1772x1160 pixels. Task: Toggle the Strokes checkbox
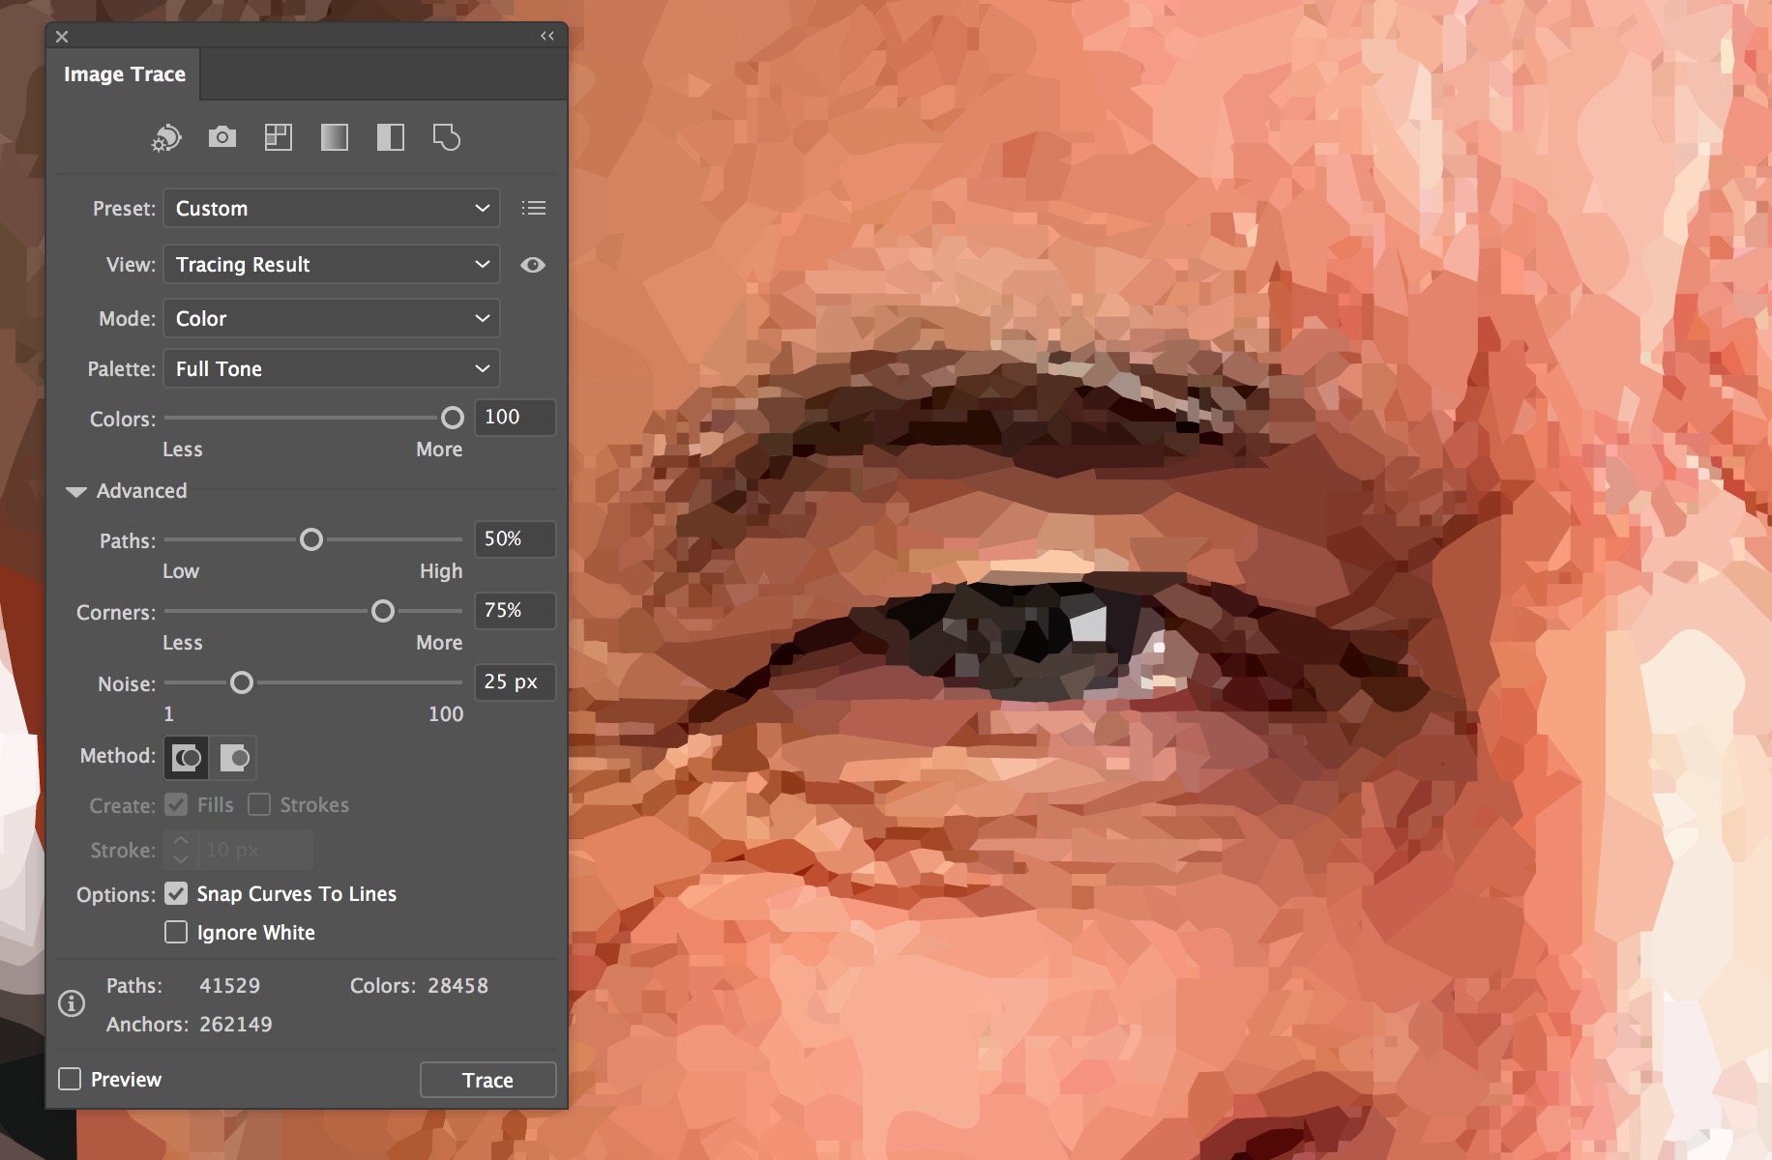[259, 804]
